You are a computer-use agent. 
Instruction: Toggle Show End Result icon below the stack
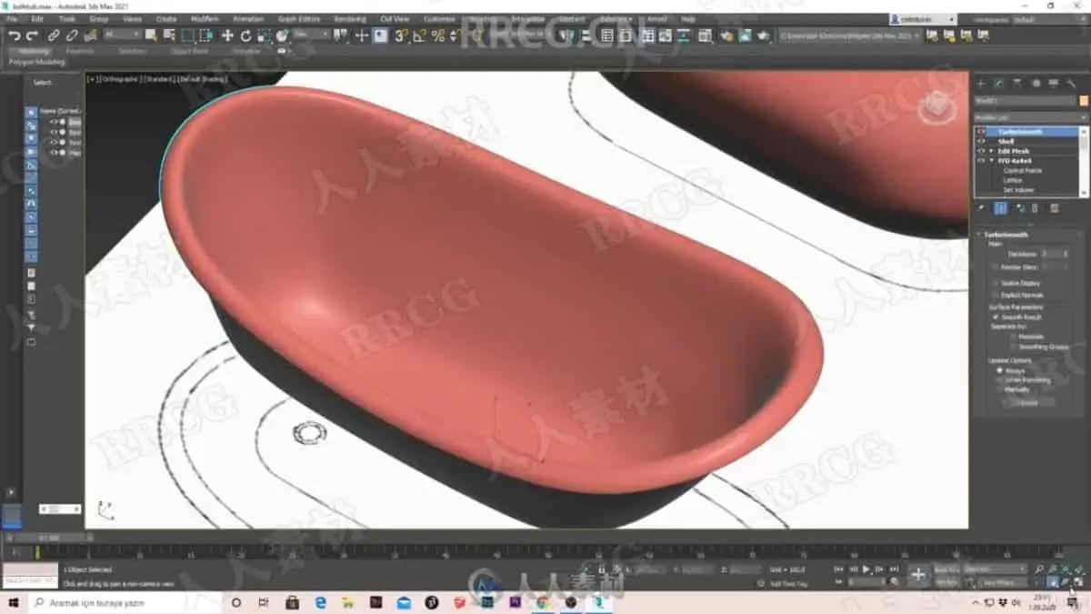click(x=1000, y=208)
